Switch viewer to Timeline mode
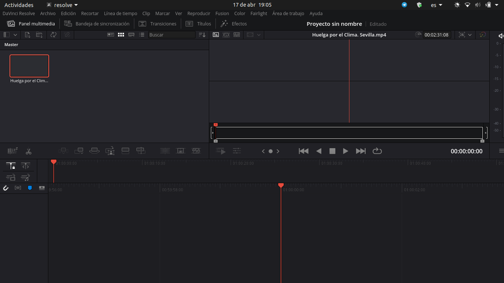This screenshot has width=504, height=283. [x=237, y=35]
